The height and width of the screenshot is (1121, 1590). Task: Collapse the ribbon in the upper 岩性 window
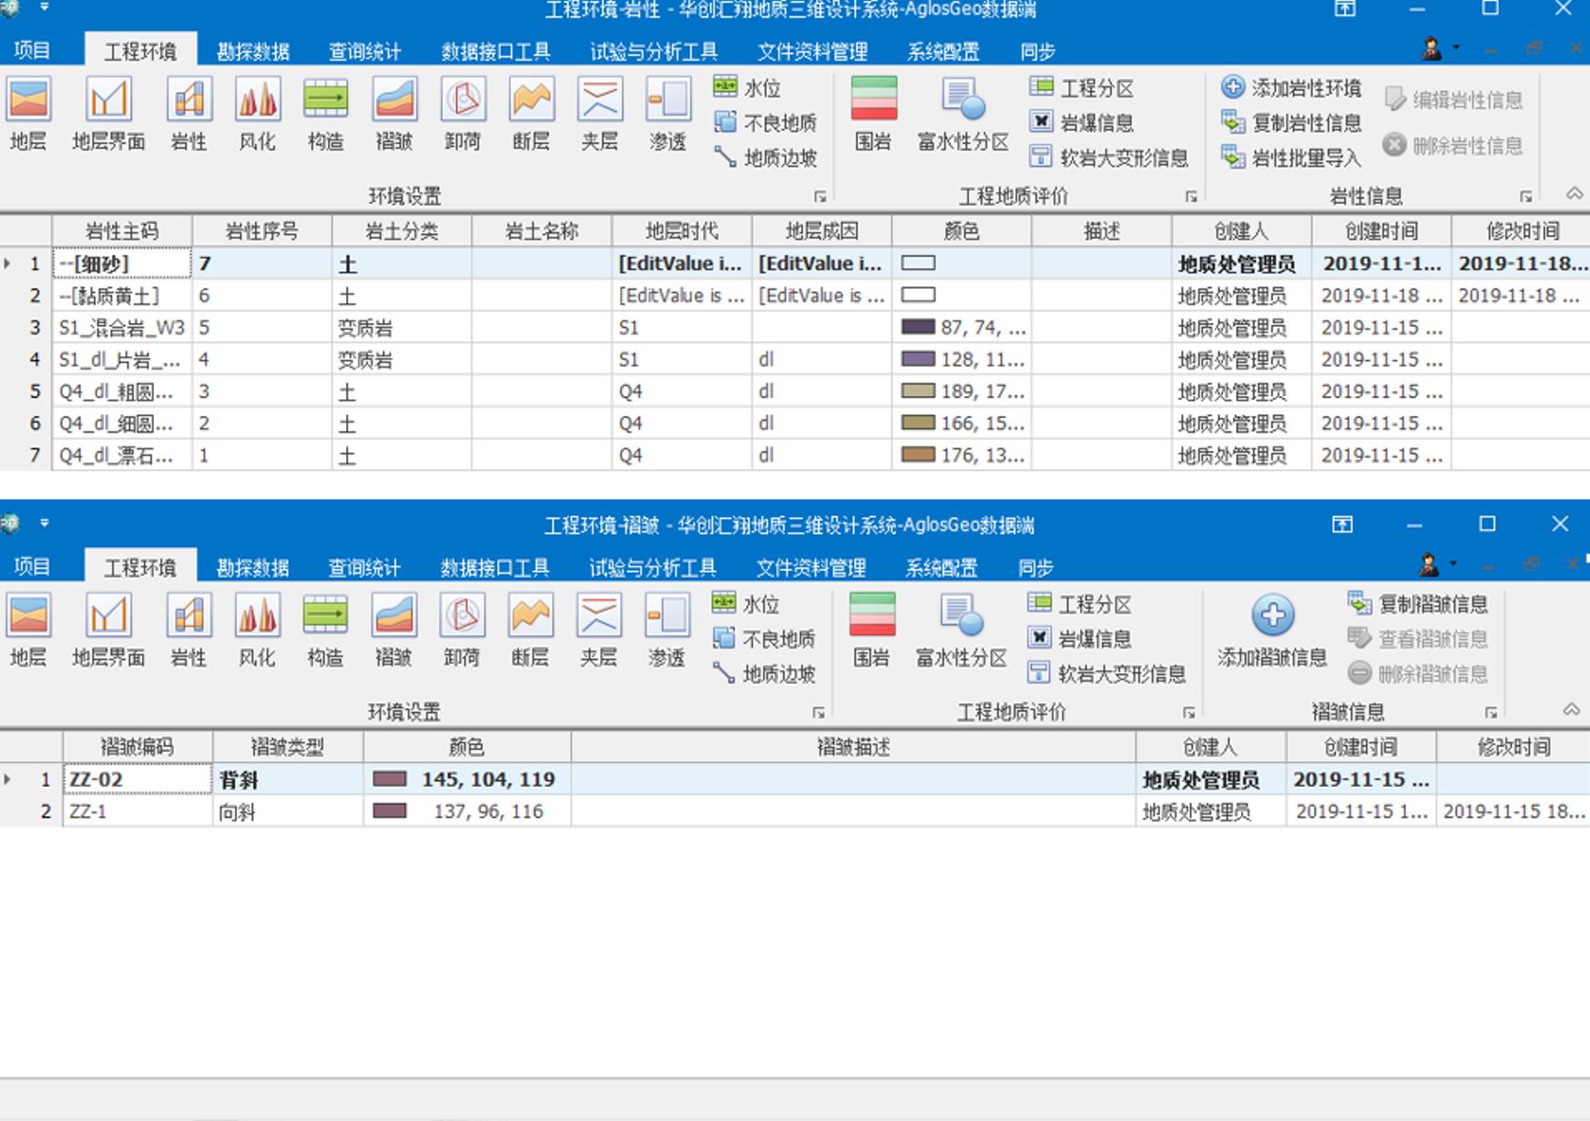1574,194
